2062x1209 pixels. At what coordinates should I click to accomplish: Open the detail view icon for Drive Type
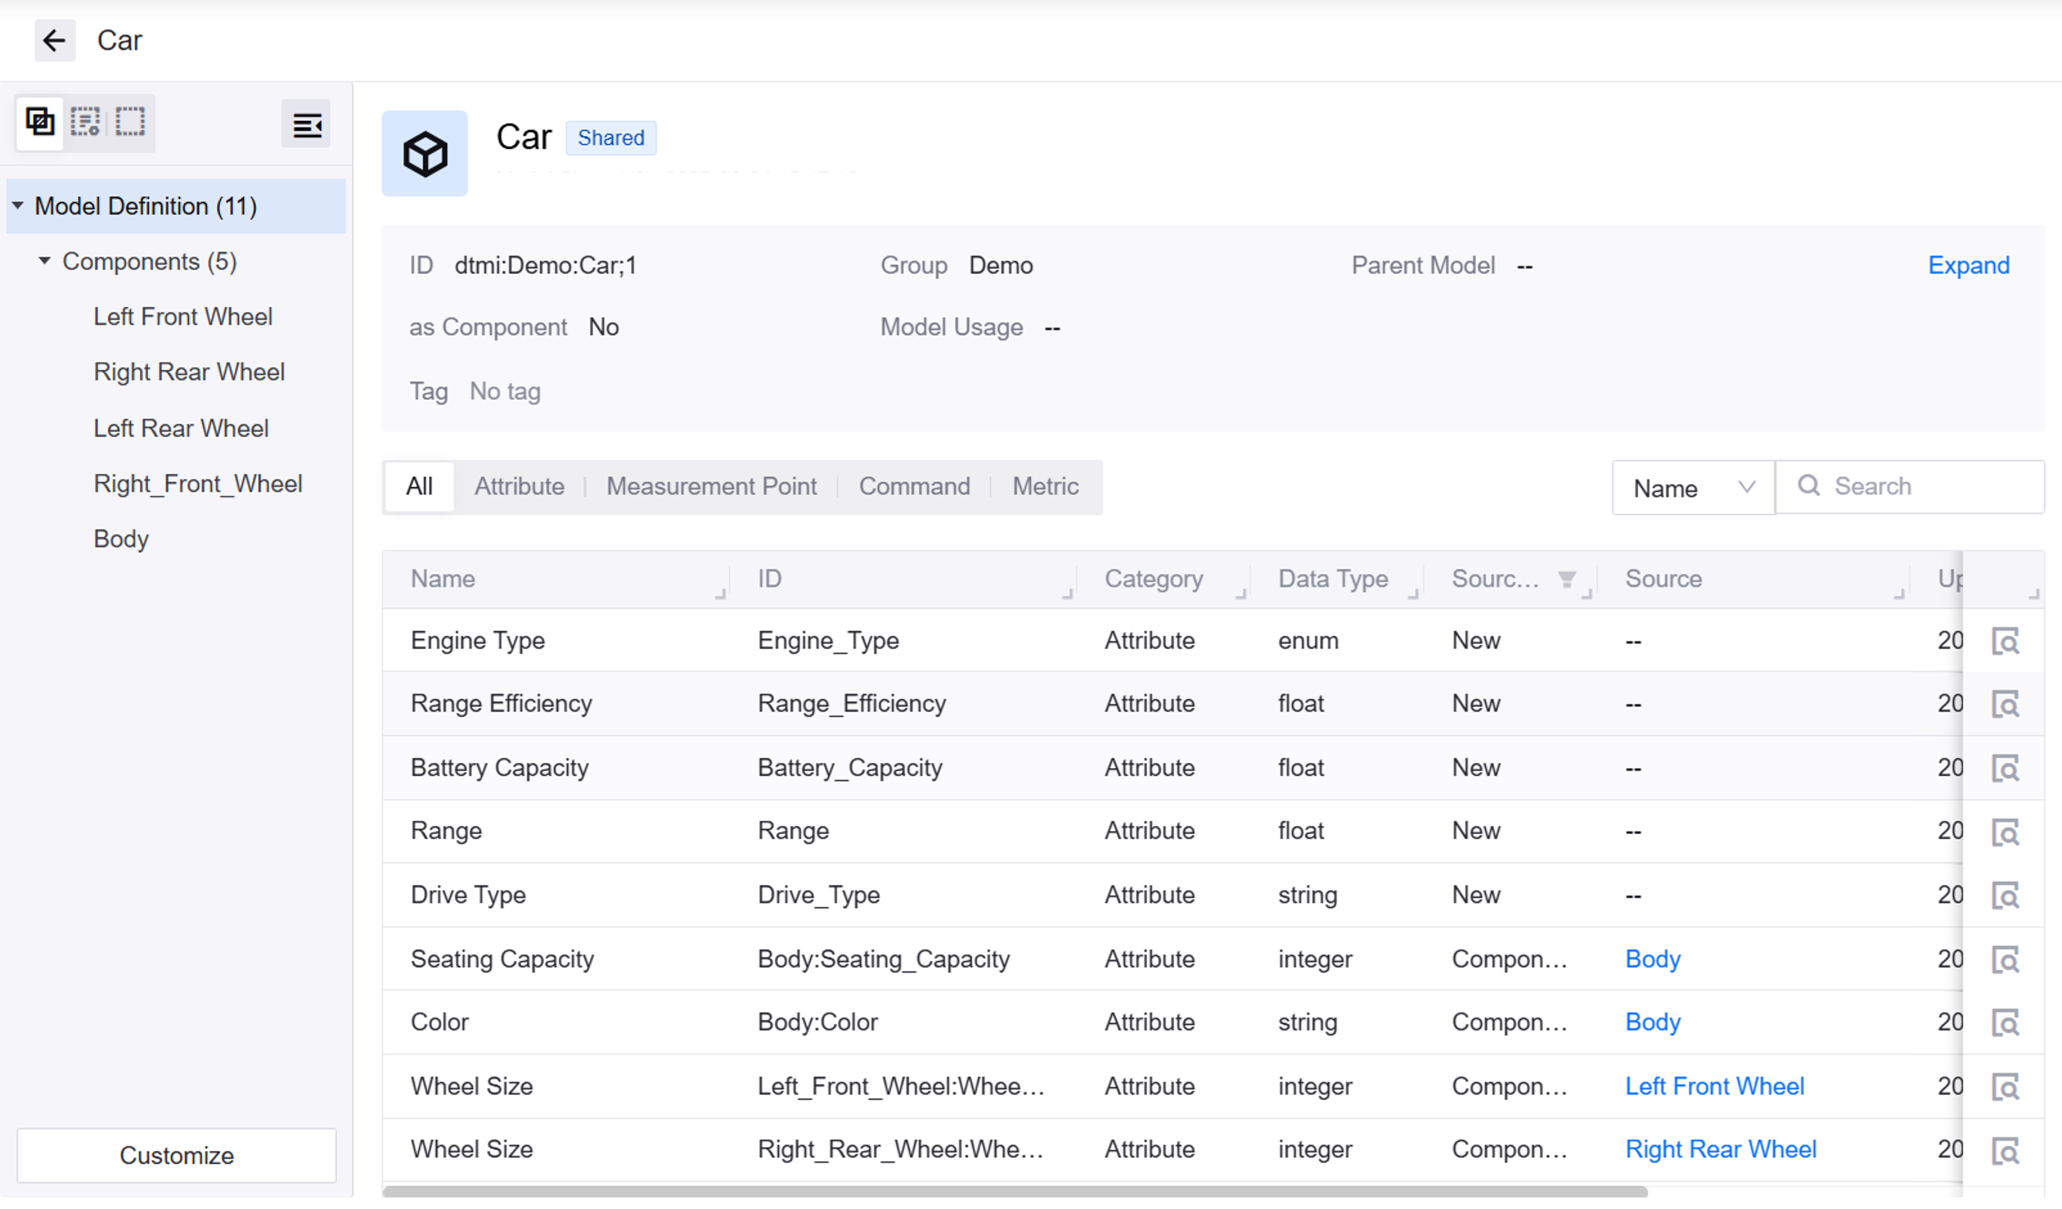[2004, 897]
